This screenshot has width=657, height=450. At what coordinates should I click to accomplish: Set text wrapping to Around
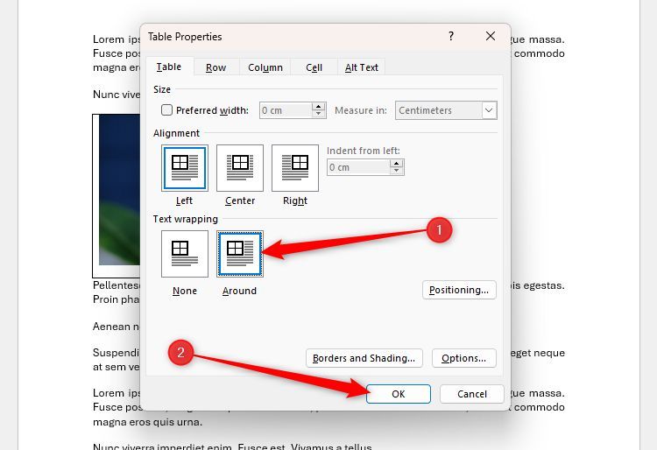click(x=240, y=253)
